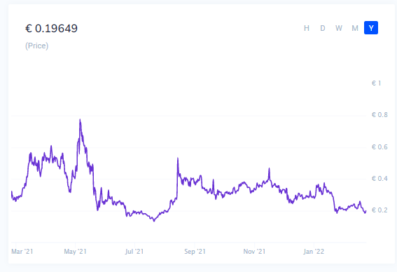
Task: Click the highest price peak in May '21
Action: tap(80, 119)
